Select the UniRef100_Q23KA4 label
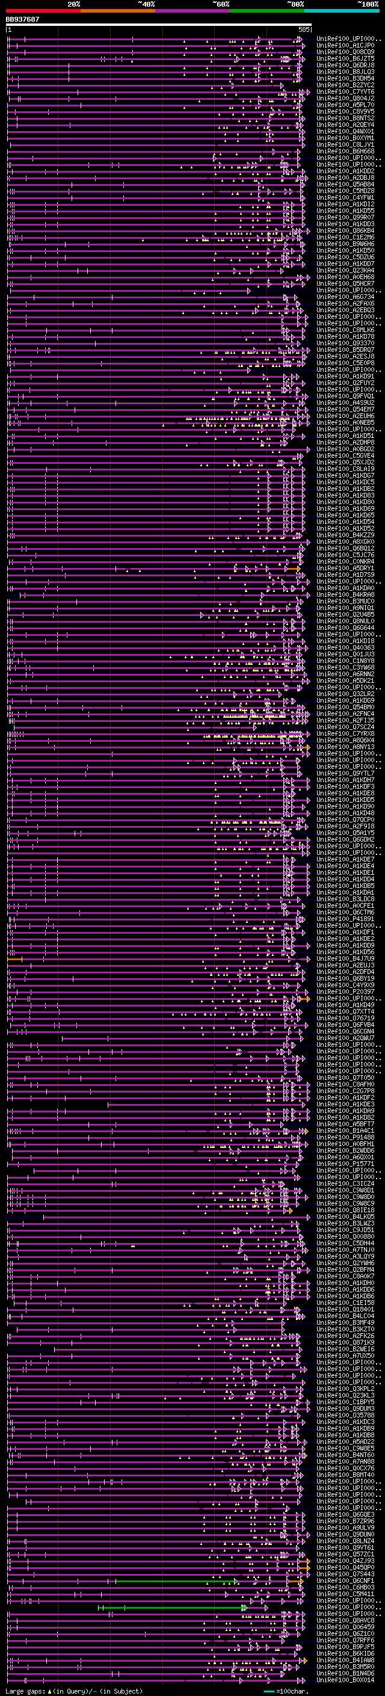Screen dimensions: 385x1696 pyautogui.click(x=345, y=270)
